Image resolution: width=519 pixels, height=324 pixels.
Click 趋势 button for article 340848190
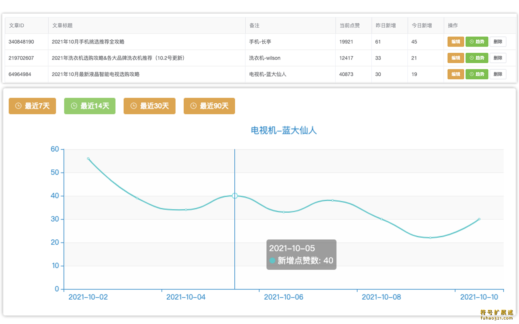pyautogui.click(x=477, y=42)
